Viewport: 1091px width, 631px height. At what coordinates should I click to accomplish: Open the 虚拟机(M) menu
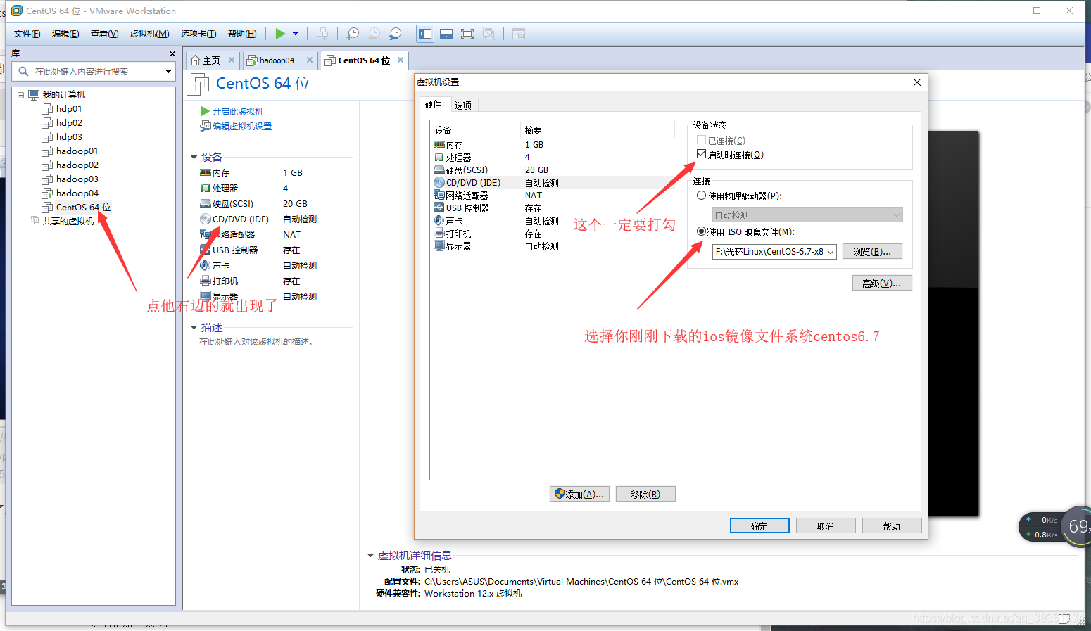149,34
